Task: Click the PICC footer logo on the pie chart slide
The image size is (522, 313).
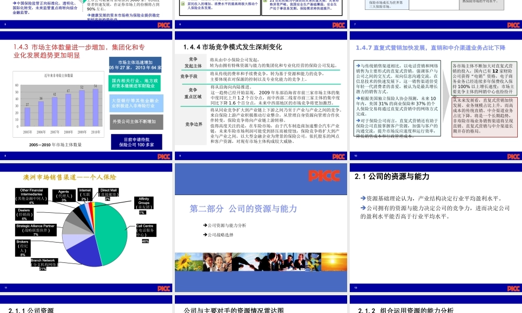Action: pyautogui.click(x=163, y=288)
